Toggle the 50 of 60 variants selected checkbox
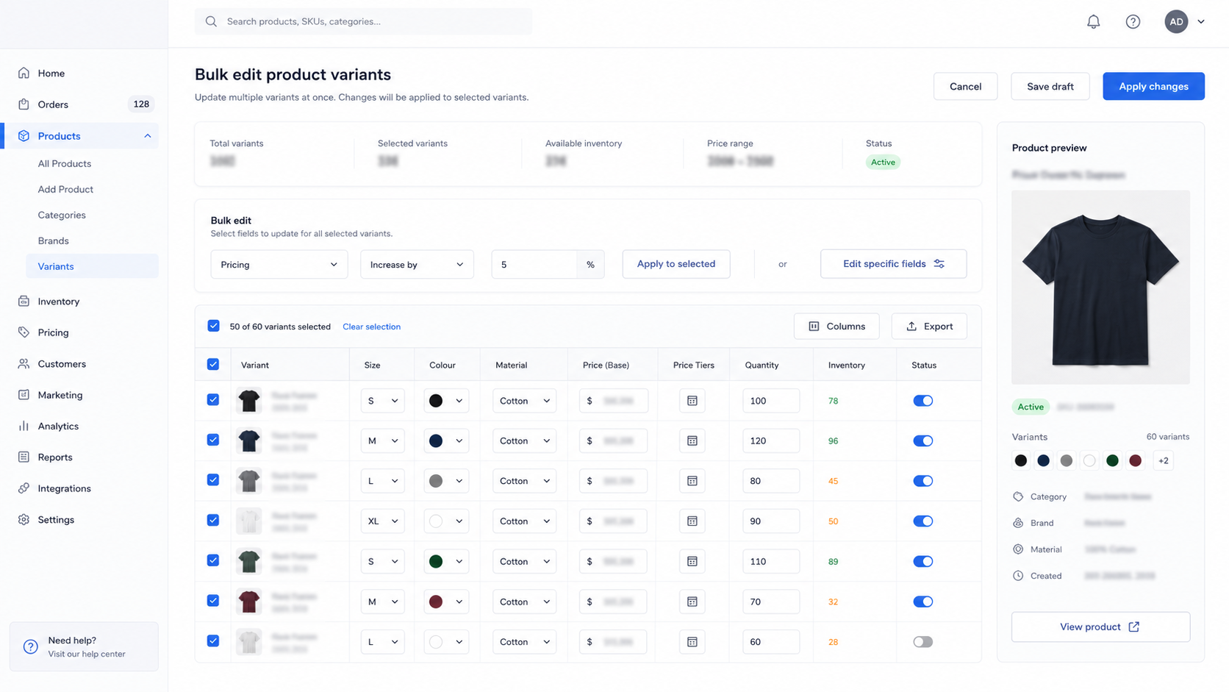Viewport: 1229px width, 692px height. pos(213,326)
